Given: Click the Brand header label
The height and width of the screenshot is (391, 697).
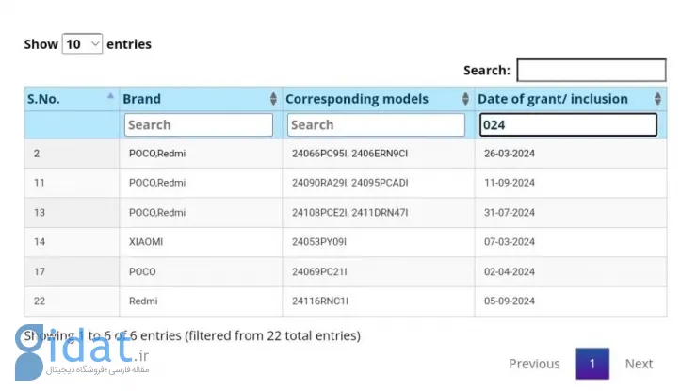Looking at the screenshot, I should coord(142,99).
